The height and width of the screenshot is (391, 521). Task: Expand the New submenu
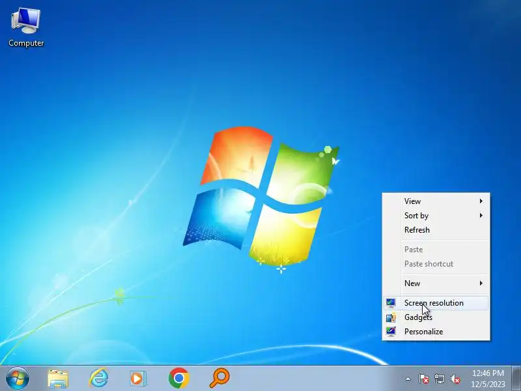pyautogui.click(x=436, y=283)
